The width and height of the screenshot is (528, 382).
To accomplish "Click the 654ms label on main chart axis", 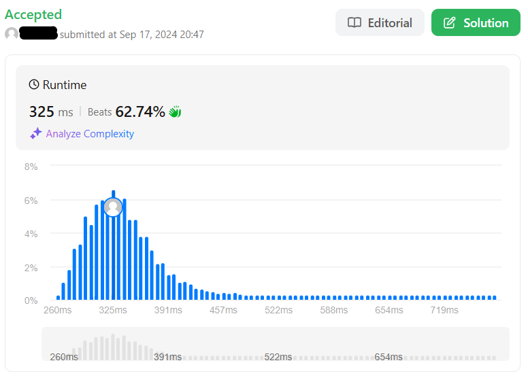I will 389,310.
